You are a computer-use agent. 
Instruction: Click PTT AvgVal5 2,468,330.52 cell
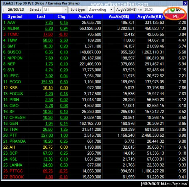point(153,135)
